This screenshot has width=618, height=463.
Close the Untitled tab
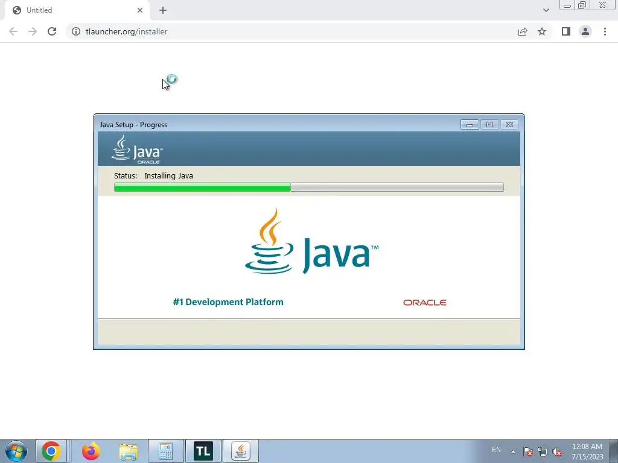(140, 10)
